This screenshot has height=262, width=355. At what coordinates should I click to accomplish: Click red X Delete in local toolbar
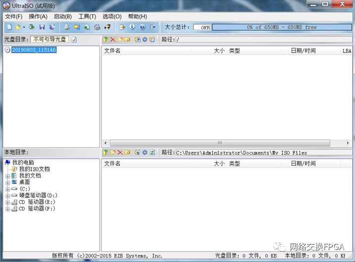coord(120,152)
